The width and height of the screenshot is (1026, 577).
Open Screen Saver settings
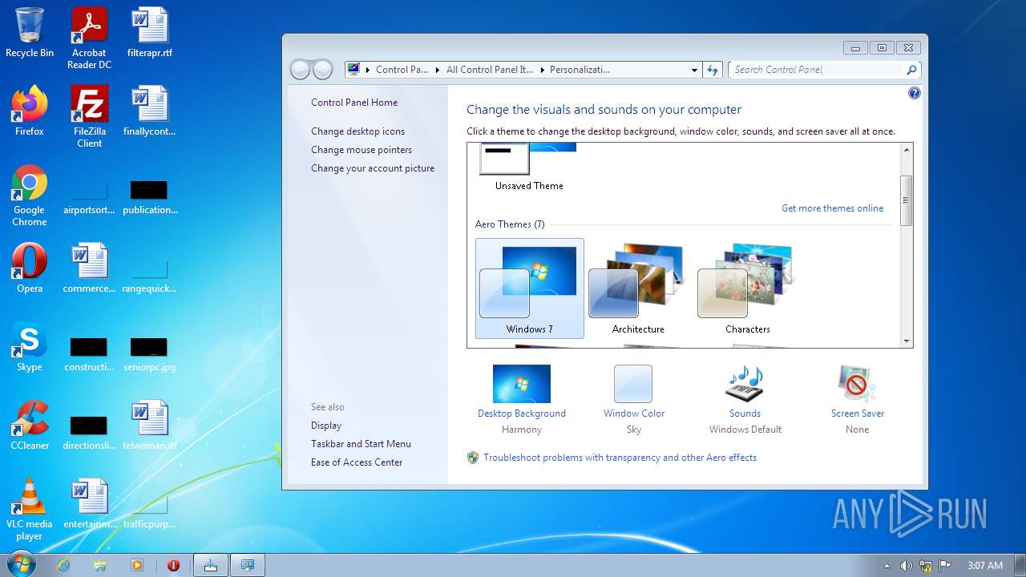click(x=857, y=399)
